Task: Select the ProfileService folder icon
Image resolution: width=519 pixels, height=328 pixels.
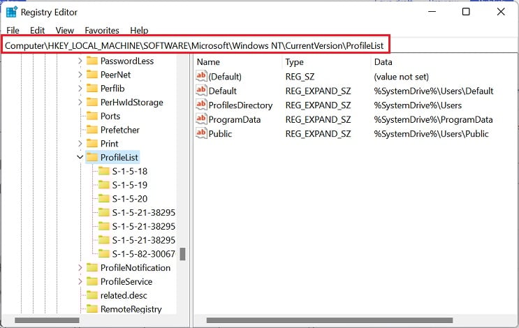Action: (x=92, y=281)
